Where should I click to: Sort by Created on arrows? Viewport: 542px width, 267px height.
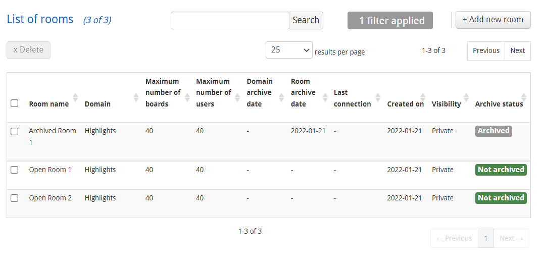[423, 98]
